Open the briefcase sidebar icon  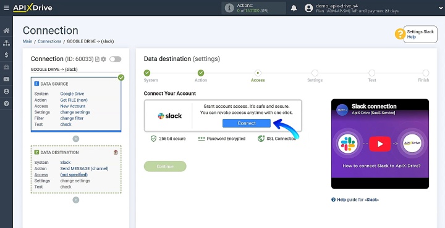[x=6, y=67]
